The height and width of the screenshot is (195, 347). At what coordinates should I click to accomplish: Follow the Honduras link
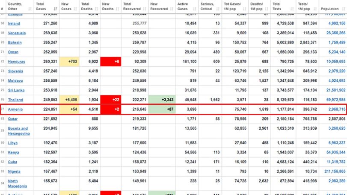[16, 62]
